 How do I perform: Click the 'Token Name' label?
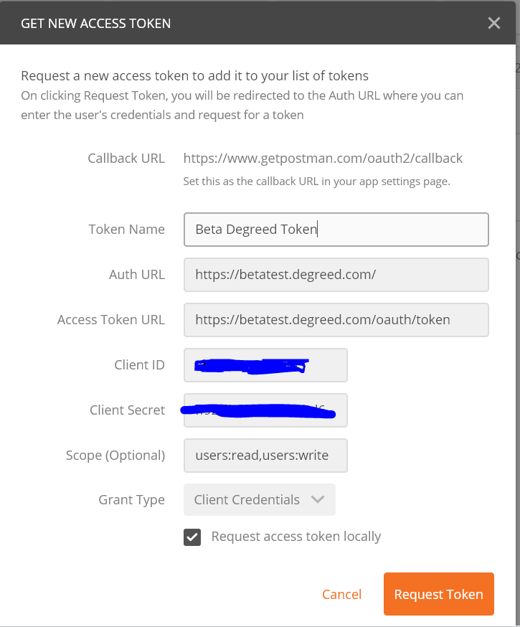(126, 230)
